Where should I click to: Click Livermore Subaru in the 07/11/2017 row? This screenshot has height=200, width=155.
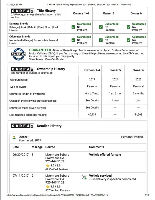[x=57, y=176]
